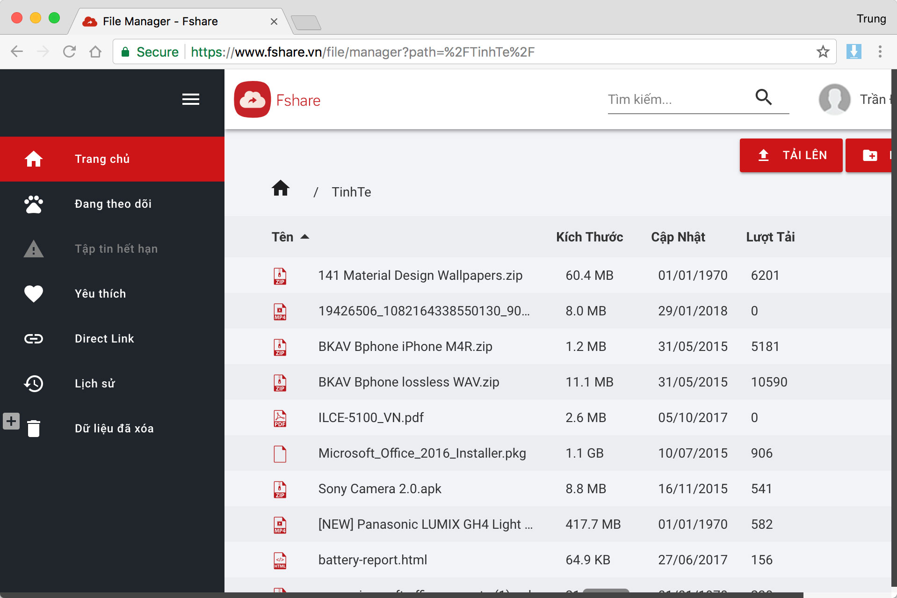Click the history clock icon for Lịch sử
The image size is (897, 598).
pos(34,384)
